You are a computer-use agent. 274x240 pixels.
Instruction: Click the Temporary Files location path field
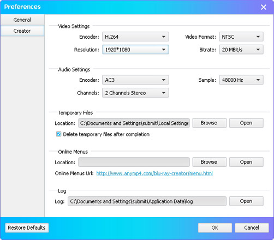click(x=134, y=123)
